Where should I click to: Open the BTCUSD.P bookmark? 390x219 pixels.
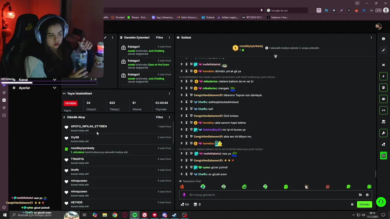253,17
